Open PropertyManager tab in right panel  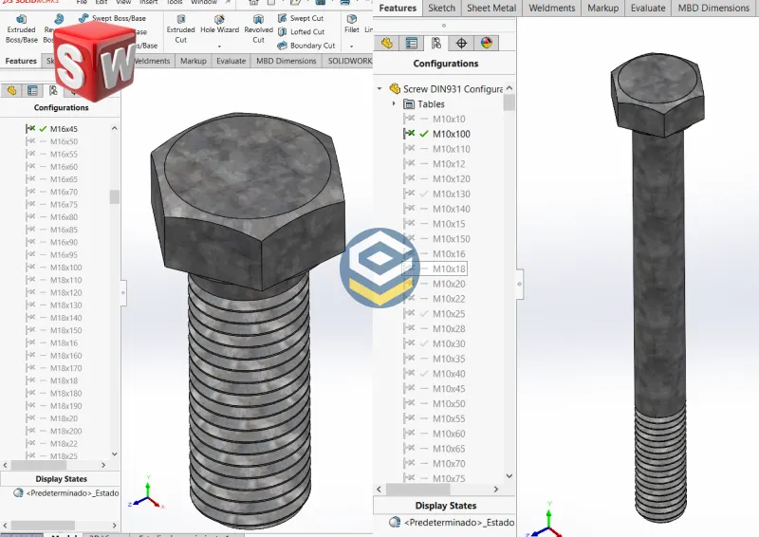412,43
